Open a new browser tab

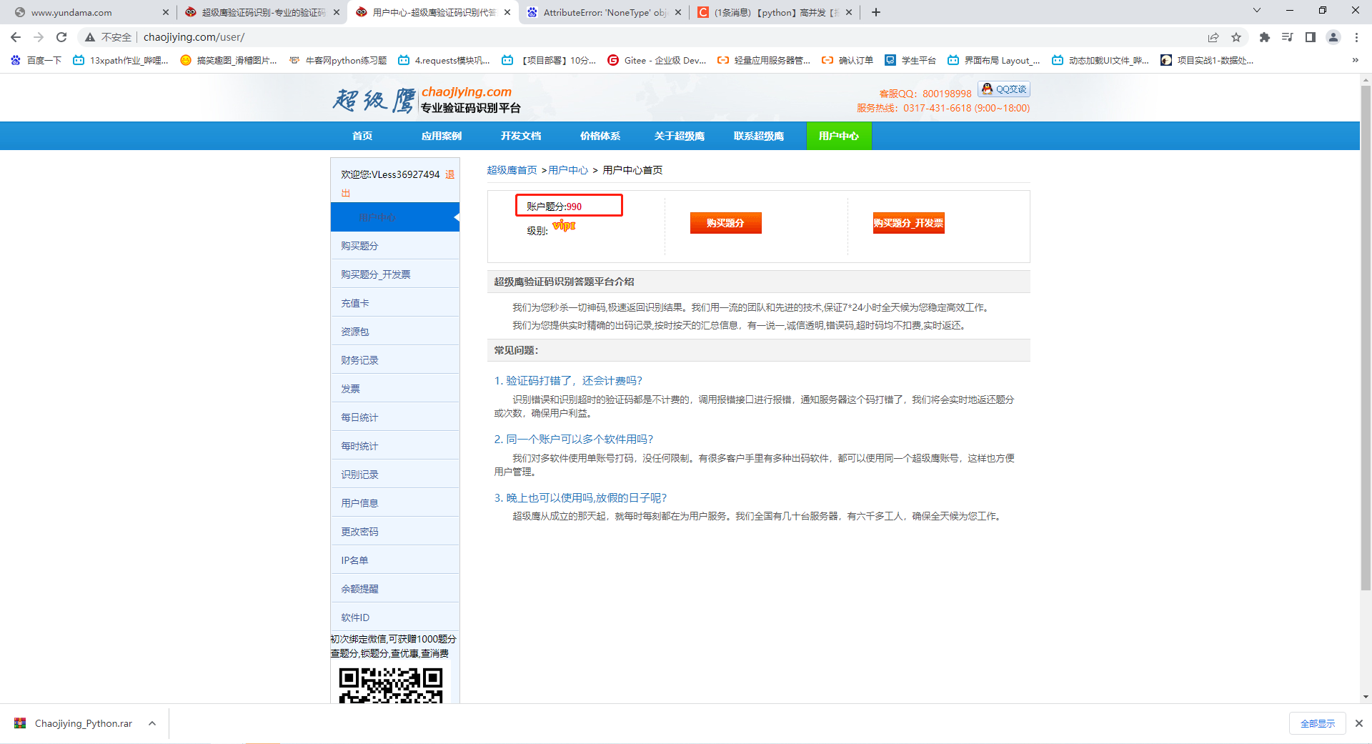click(x=876, y=12)
